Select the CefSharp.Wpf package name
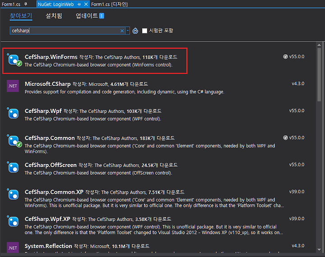 (43, 111)
